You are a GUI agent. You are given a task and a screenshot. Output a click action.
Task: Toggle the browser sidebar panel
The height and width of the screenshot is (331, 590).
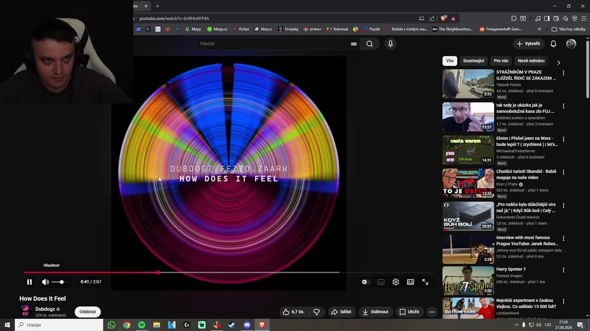coord(547,18)
